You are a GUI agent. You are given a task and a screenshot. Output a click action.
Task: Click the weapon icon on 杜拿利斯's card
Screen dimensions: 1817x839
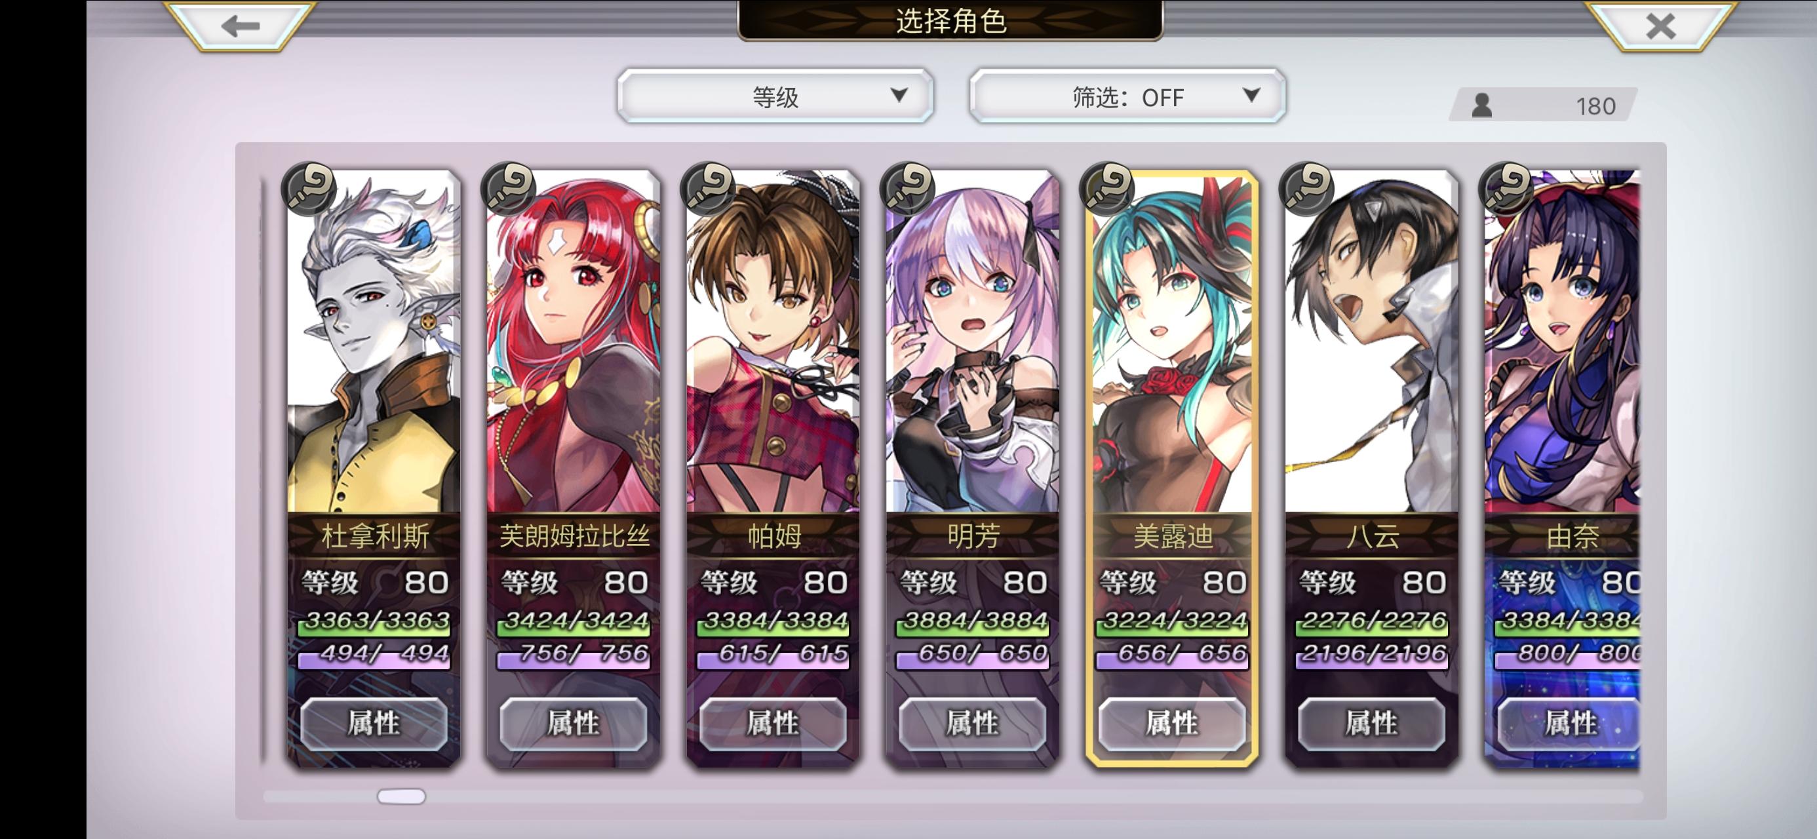click(309, 188)
